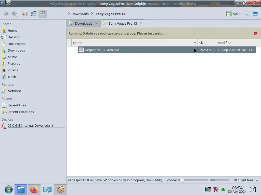Open the clipboard tray icon
This screenshot has height=195, width=261.
pos(208,189)
